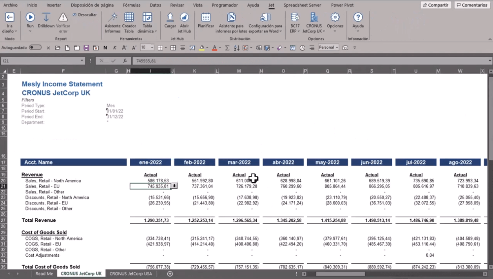This screenshot has height=279, width=493.
Task: Click the fill color highlighter swatch
Action: point(202,48)
